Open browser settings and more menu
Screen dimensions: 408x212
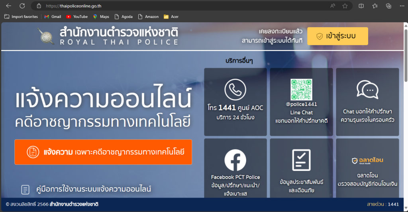(x=402, y=6)
